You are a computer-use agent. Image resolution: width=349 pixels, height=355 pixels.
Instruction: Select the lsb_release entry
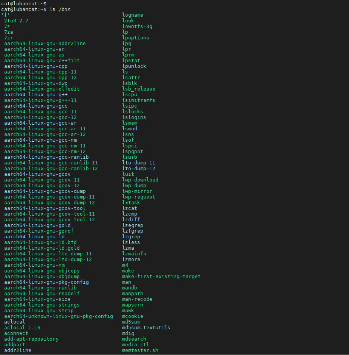click(x=139, y=89)
